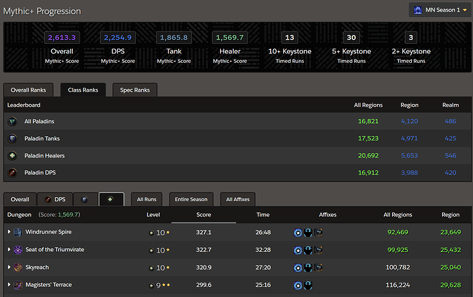Expand the Windrunner Spire run row

(9, 232)
